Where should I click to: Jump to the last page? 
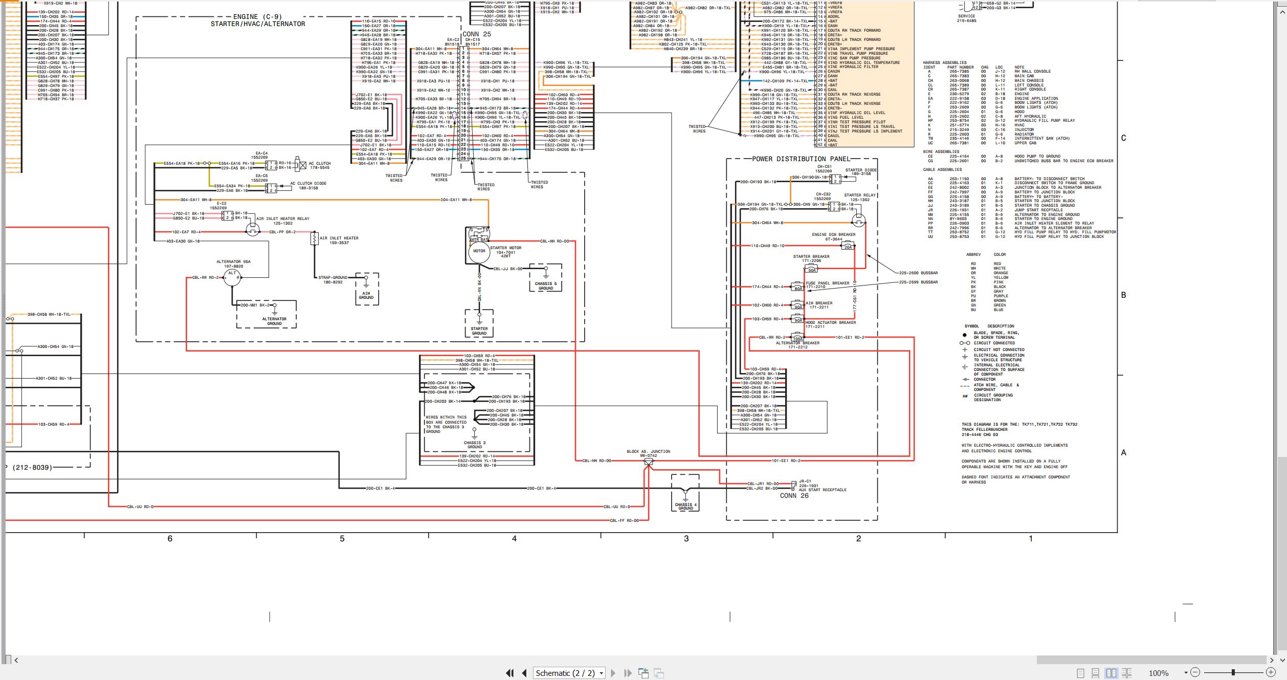coord(628,673)
